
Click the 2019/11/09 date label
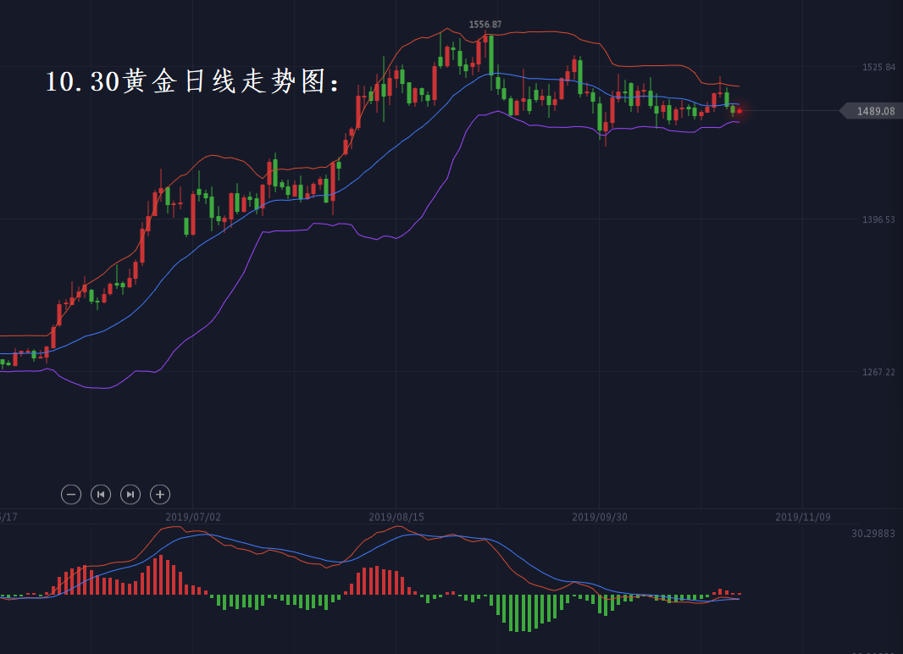pos(803,516)
